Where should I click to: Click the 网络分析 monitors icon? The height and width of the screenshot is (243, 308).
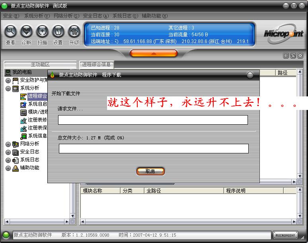[x=16, y=144]
